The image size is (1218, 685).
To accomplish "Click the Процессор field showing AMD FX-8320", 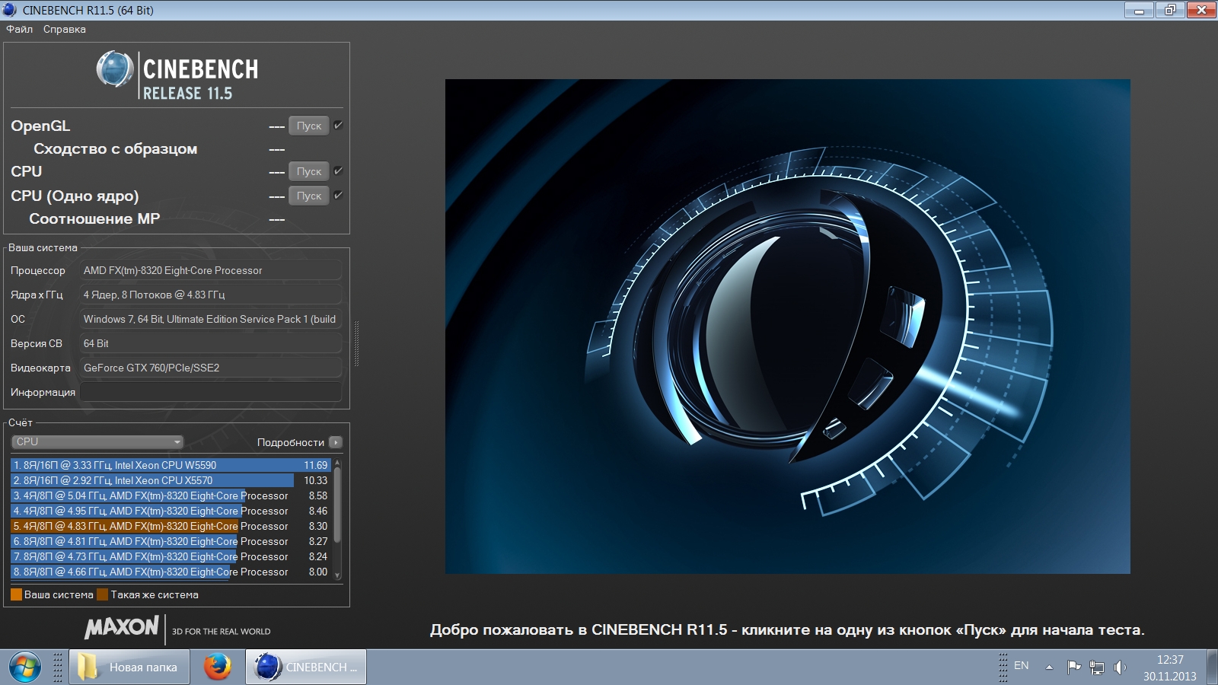I will (211, 270).
